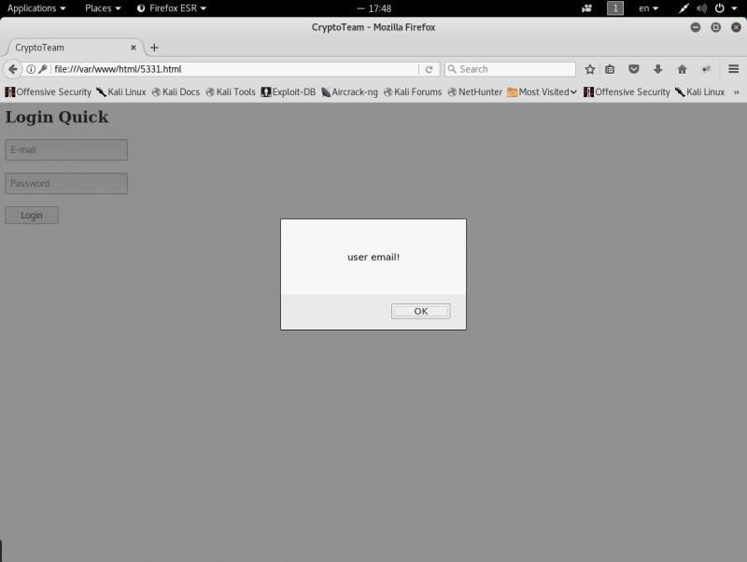The image size is (747, 562).
Task: Close the Firefox window
Action: click(736, 27)
